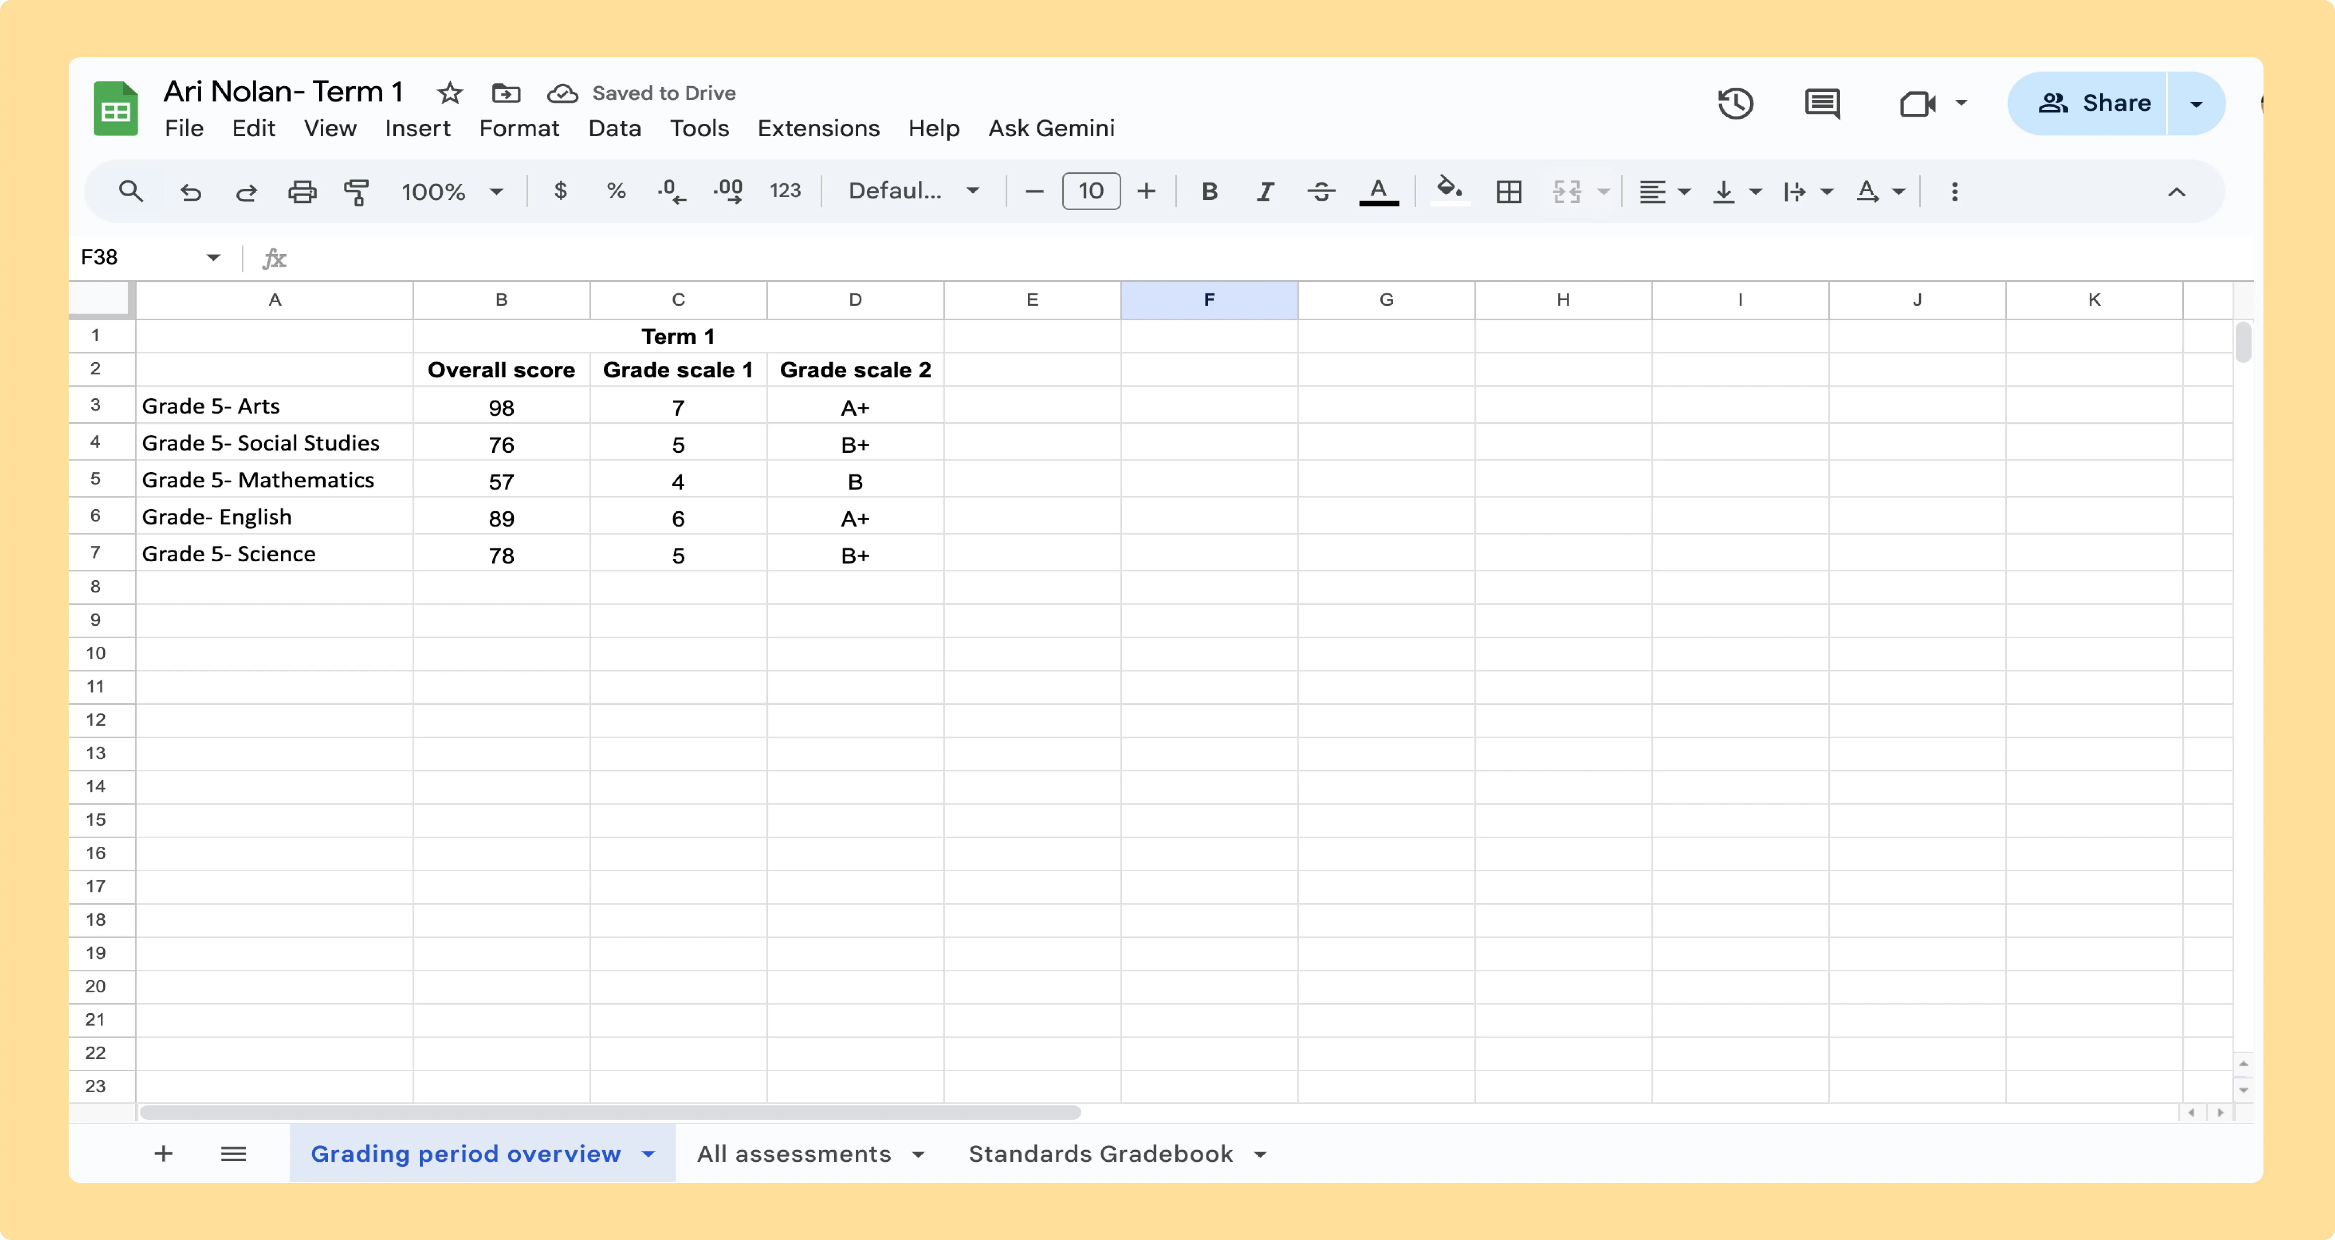
Task: Open Grading period overview tab options arrow
Action: tap(648, 1154)
